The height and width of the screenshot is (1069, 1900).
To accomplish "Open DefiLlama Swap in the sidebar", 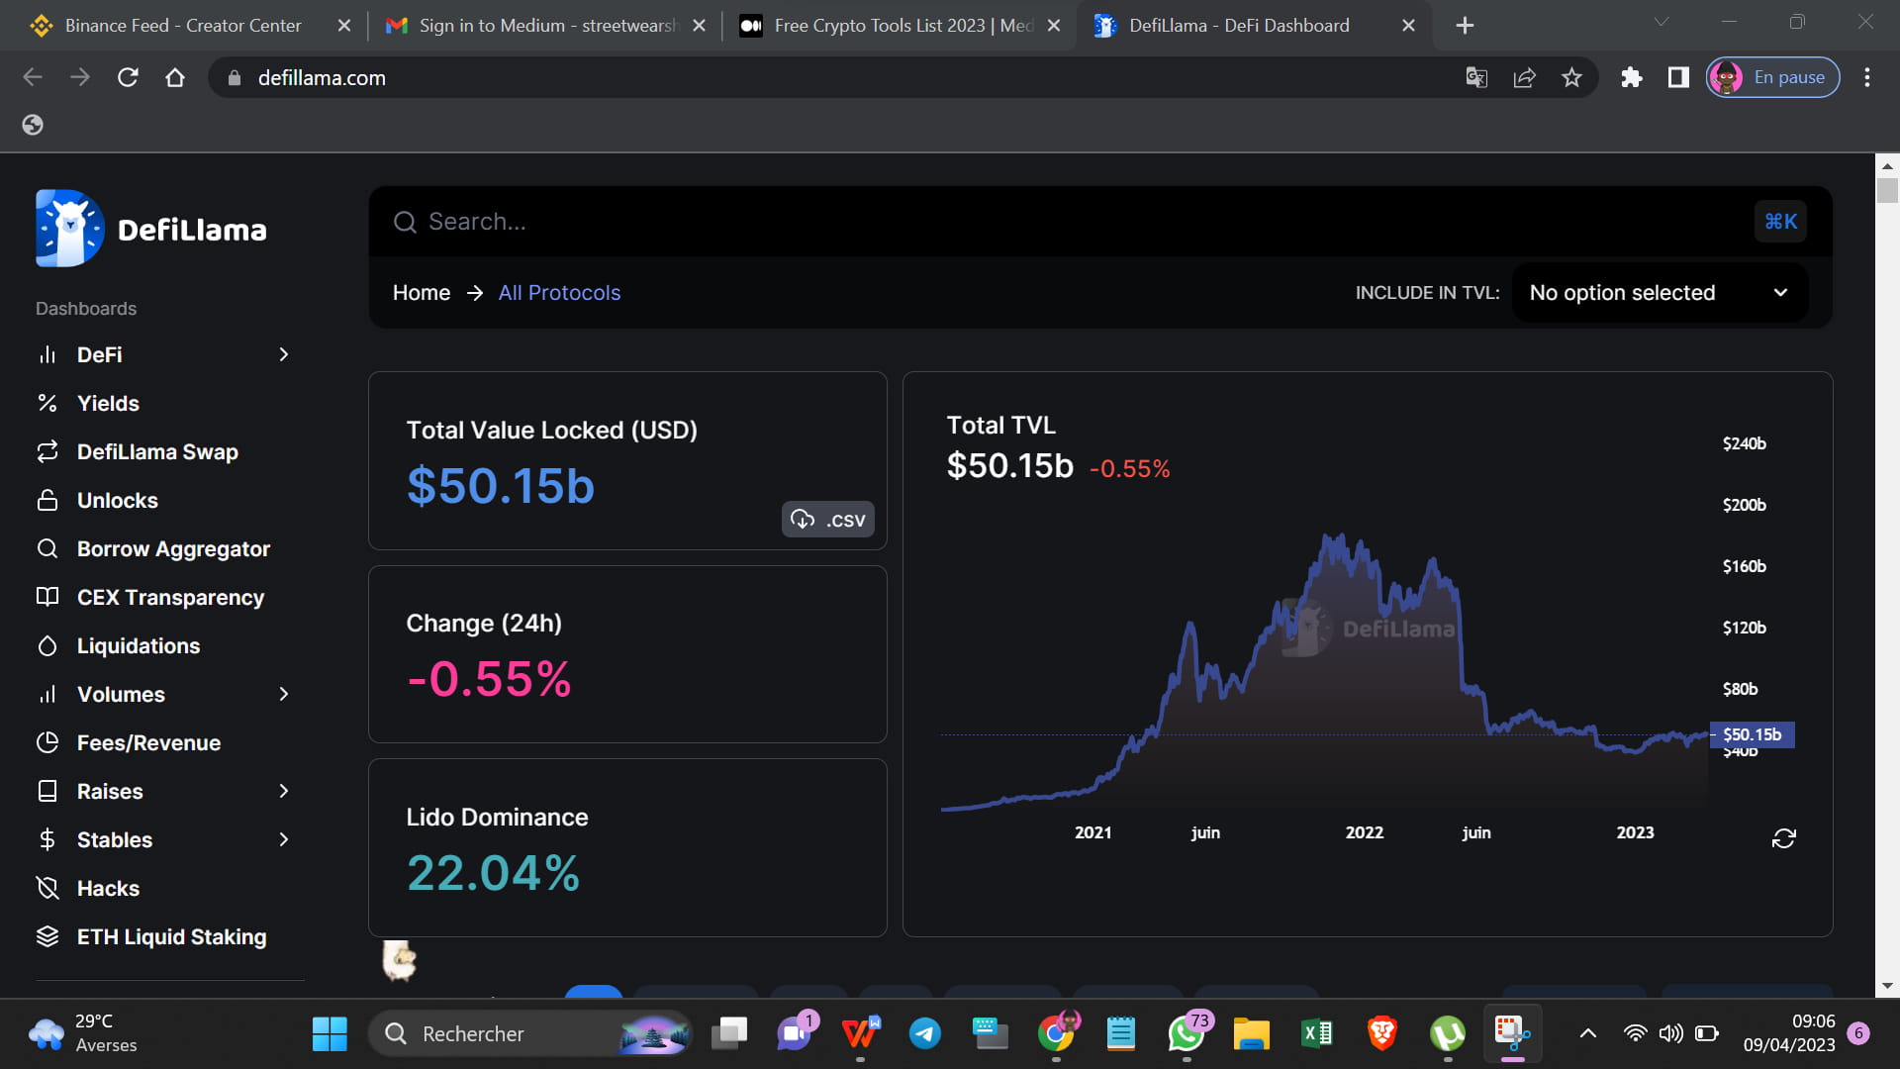I will pos(157,451).
